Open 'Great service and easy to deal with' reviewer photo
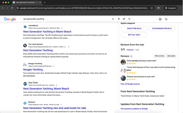Viewport: 183px width, 113px height. pos(123,62)
